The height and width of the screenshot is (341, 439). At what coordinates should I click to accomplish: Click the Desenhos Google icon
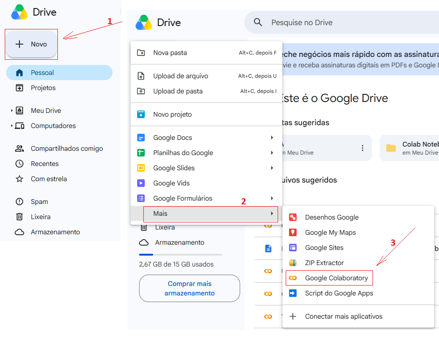click(293, 217)
